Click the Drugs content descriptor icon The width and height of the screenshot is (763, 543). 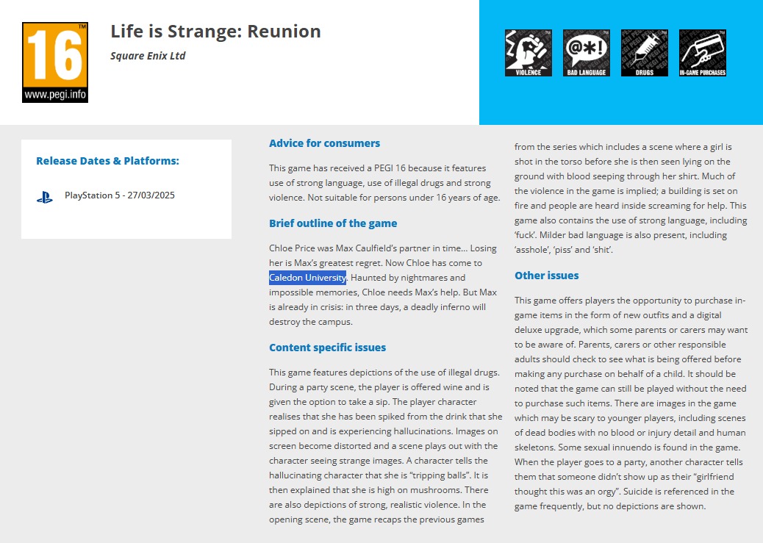coord(644,52)
